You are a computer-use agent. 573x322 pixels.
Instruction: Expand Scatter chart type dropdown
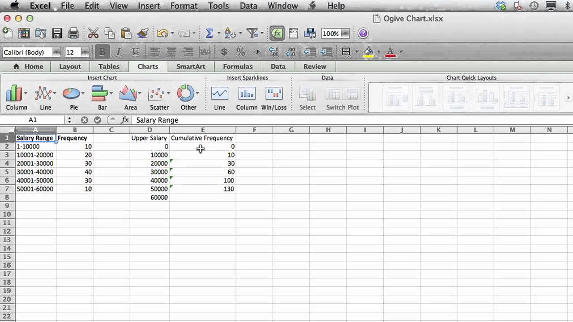169,93
